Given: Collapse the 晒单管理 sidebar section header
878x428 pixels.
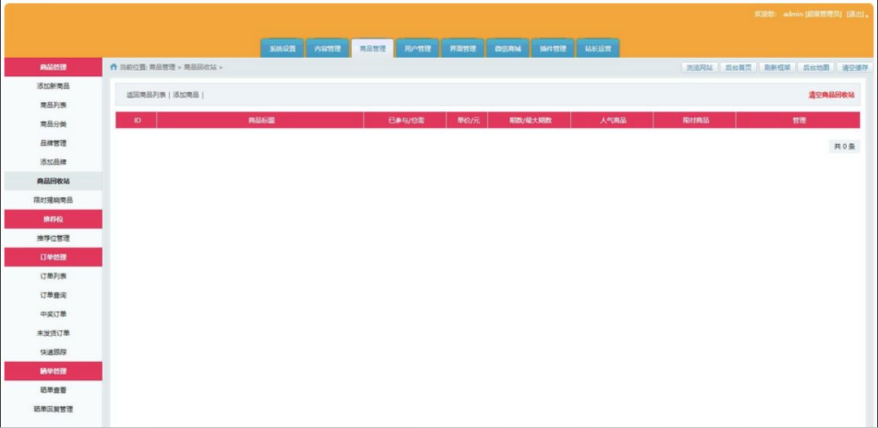Looking at the screenshot, I should [x=53, y=371].
